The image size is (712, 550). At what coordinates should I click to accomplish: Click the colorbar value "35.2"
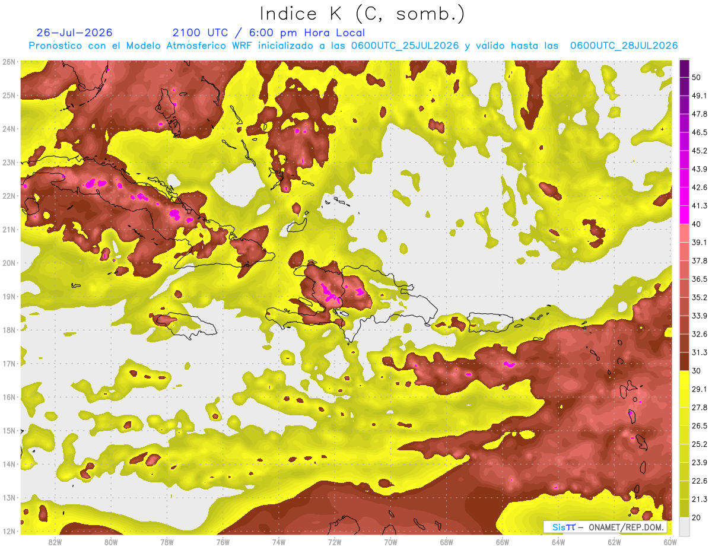(699, 297)
